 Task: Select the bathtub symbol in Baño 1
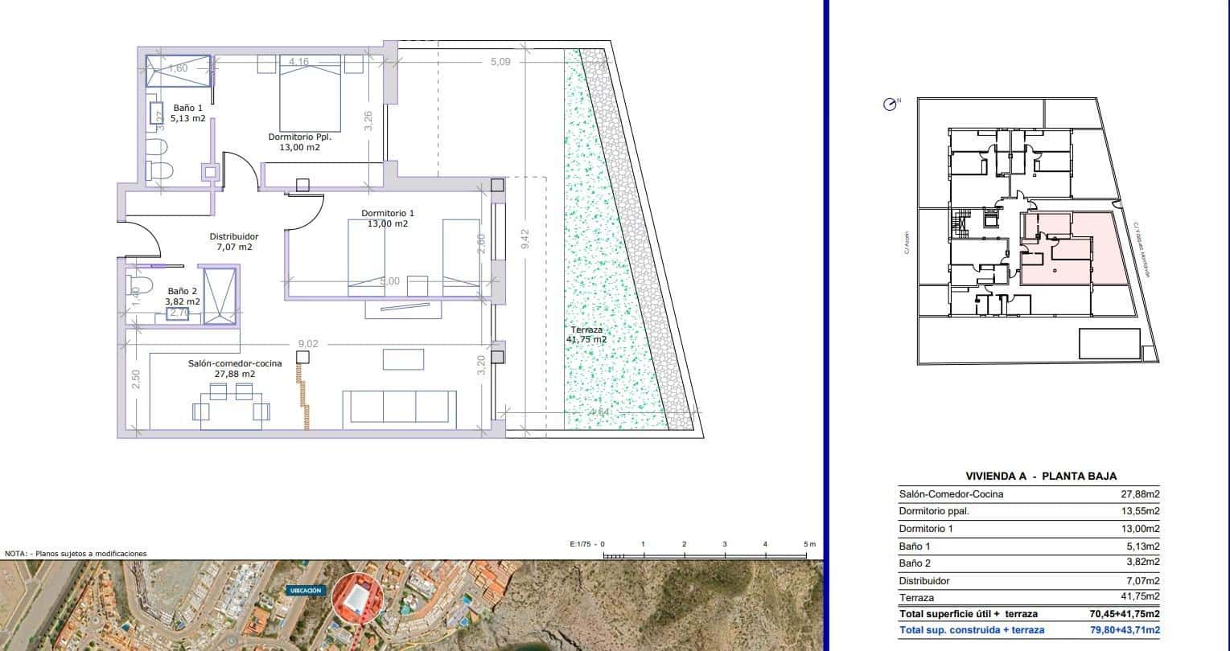click(x=177, y=71)
